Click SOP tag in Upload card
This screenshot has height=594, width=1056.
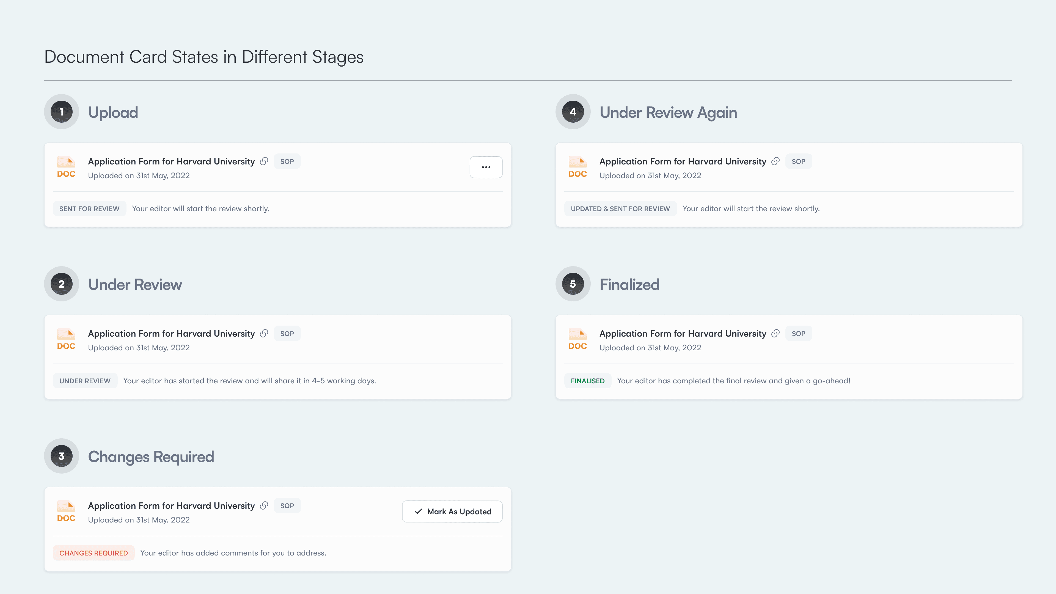pyautogui.click(x=287, y=161)
